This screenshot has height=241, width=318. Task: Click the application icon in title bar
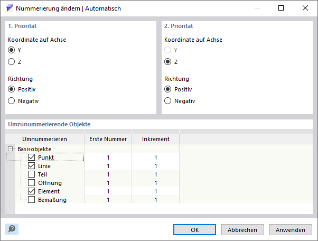coord(9,8)
